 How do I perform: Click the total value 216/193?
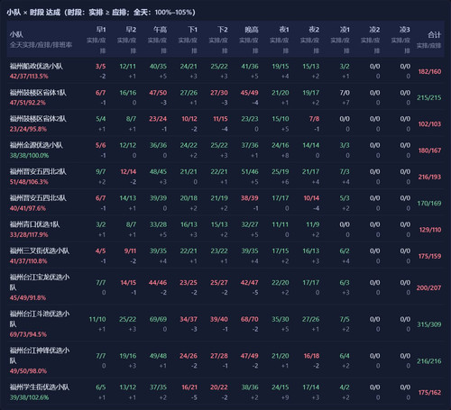(x=429, y=177)
